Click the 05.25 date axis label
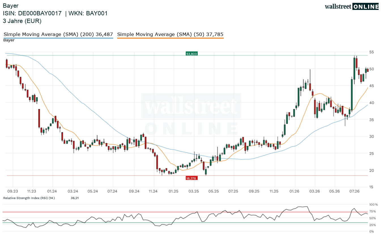Viewport: 382px width, 239px height. click(x=214, y=191)
